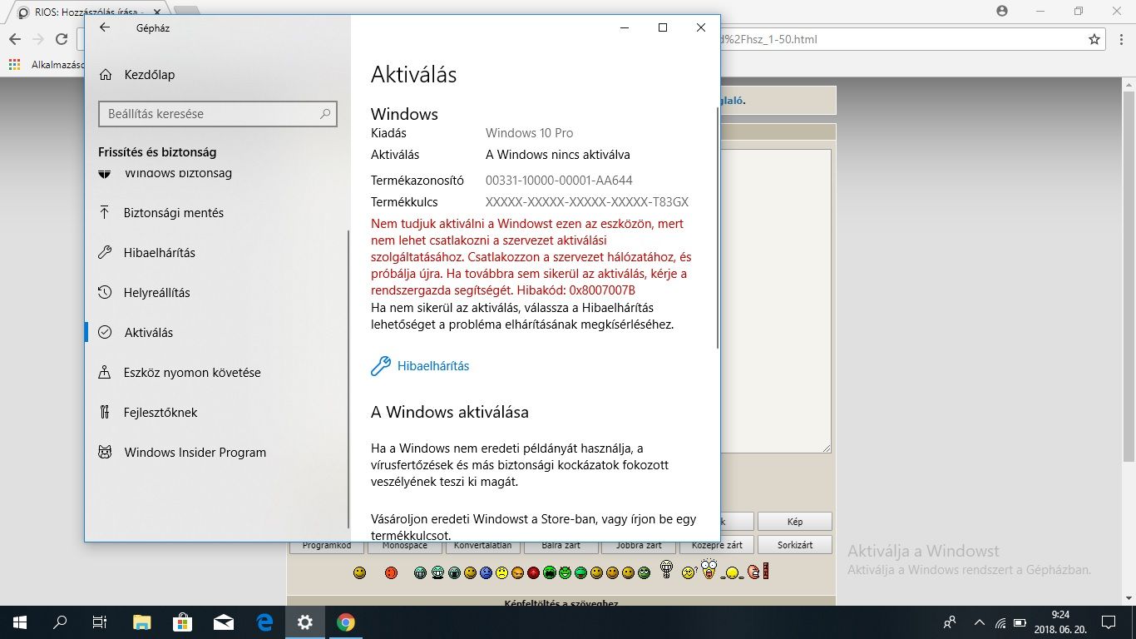
Task: Click the 'A Windows aktiválása' heading
Action: click(450, 412)
